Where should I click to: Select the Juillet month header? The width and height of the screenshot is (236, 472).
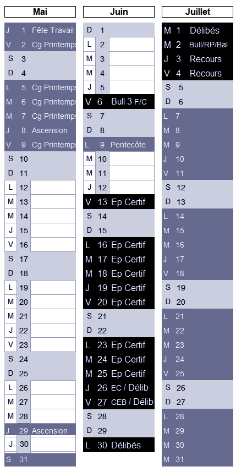[x=197, y=12]
